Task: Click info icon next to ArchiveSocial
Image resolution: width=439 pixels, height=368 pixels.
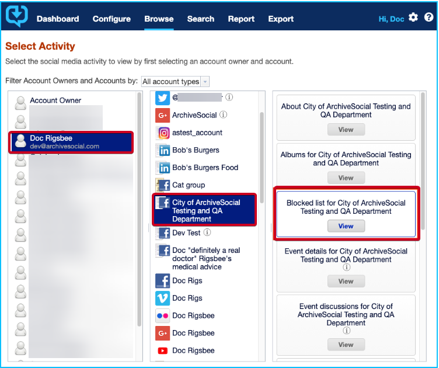Action: coord(223,114)
